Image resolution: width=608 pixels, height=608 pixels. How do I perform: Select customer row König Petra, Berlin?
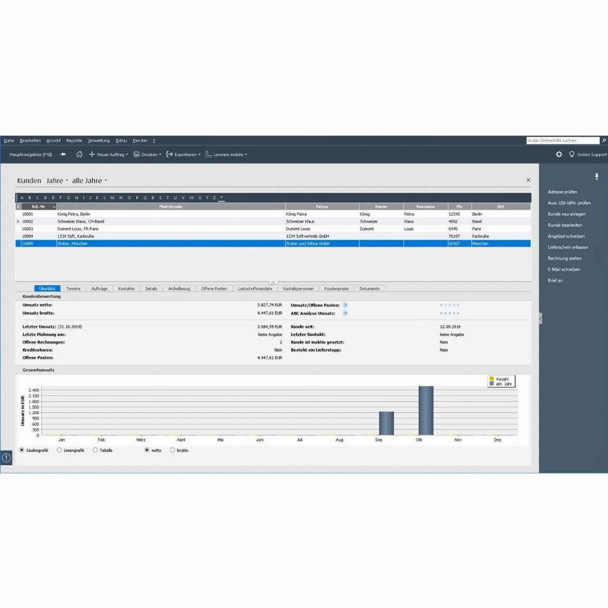tap(273, 214)
